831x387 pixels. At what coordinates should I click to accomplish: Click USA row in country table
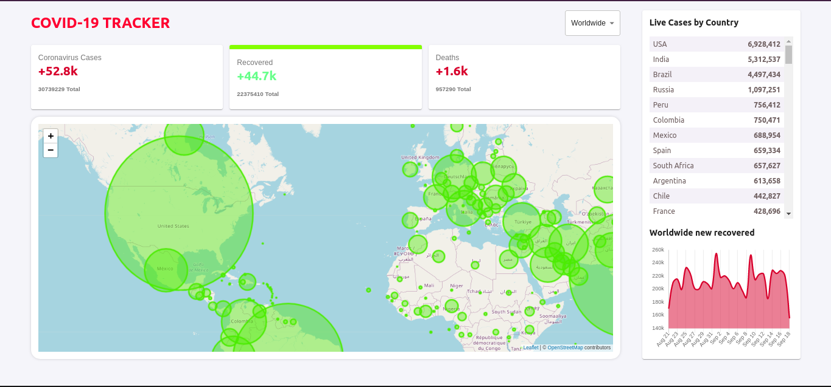pos(717,44)
